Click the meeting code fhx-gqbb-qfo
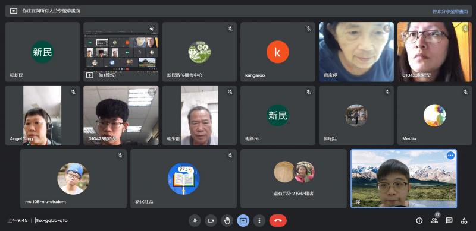The image size is (476, 231). pos(51,221)
